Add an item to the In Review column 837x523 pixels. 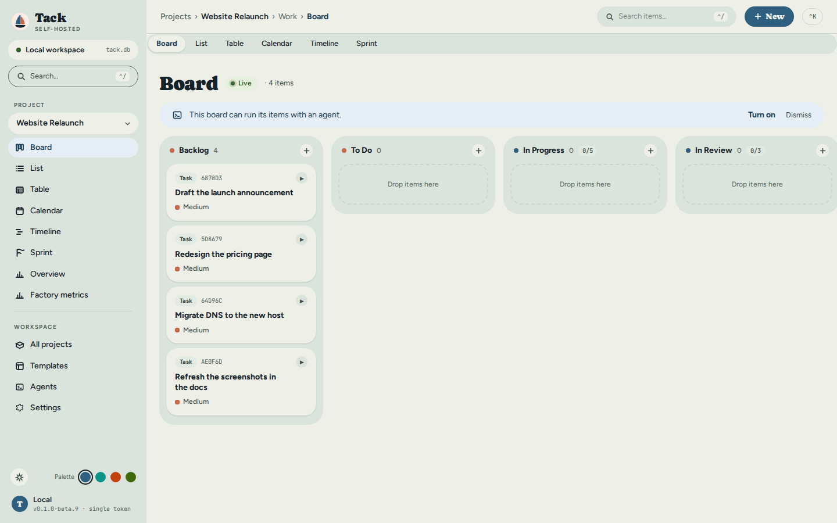[x=822, y=151]
